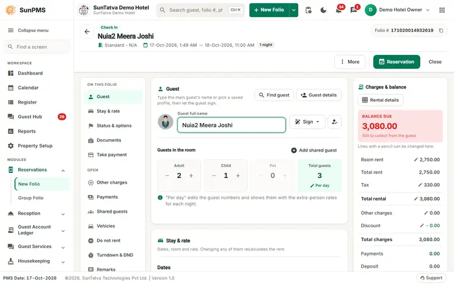This screenshot has height=284, width=454.
Task: Click the Search guest, folio search box
Action: (x=201, y=10)
